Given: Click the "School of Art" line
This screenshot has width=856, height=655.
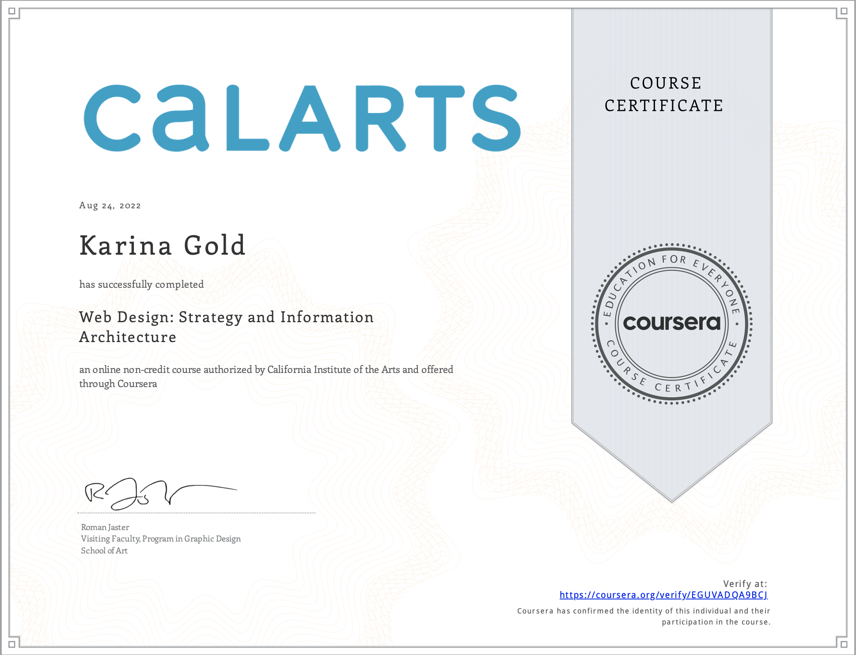Looking at the screenshot, I should (104, 550).
